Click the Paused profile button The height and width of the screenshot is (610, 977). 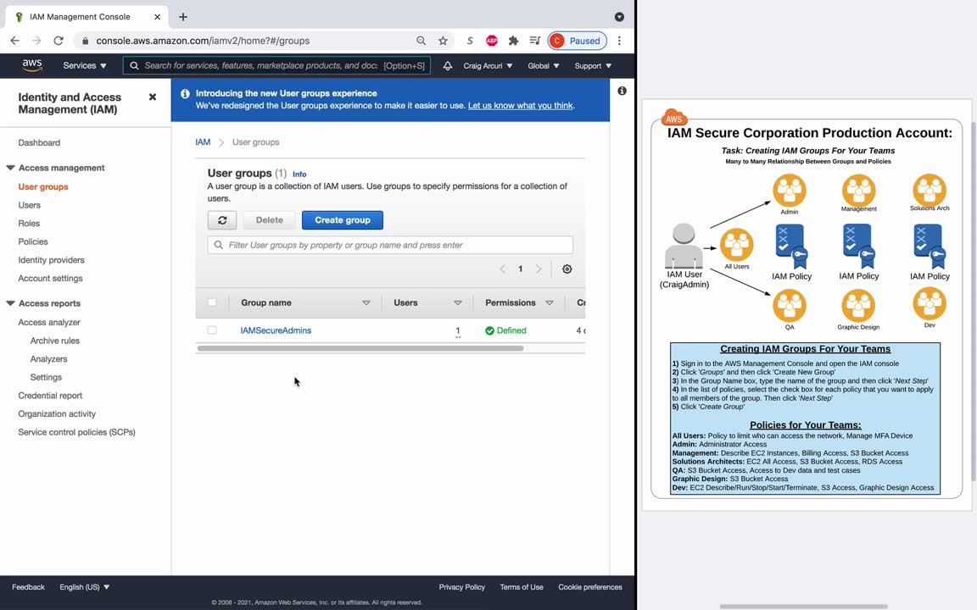578,41
